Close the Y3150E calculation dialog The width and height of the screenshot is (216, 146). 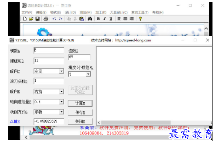click(x=208, y=40)
